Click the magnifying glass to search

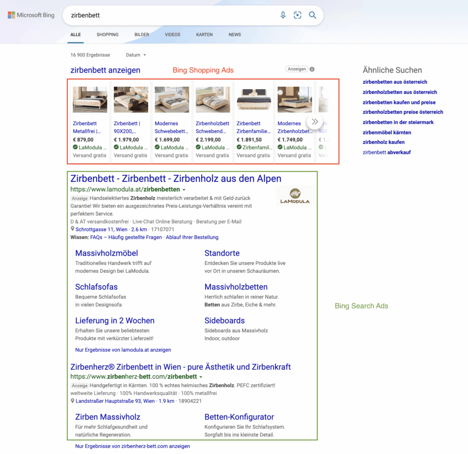pos(313,15)
